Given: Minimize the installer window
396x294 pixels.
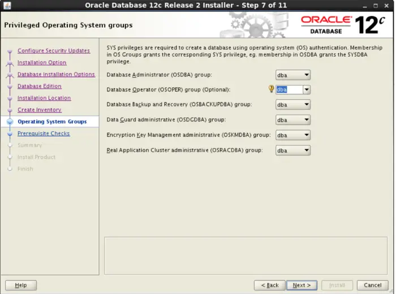Looking at the screenshot, I should pyautogui.click(x=364, y=6).
